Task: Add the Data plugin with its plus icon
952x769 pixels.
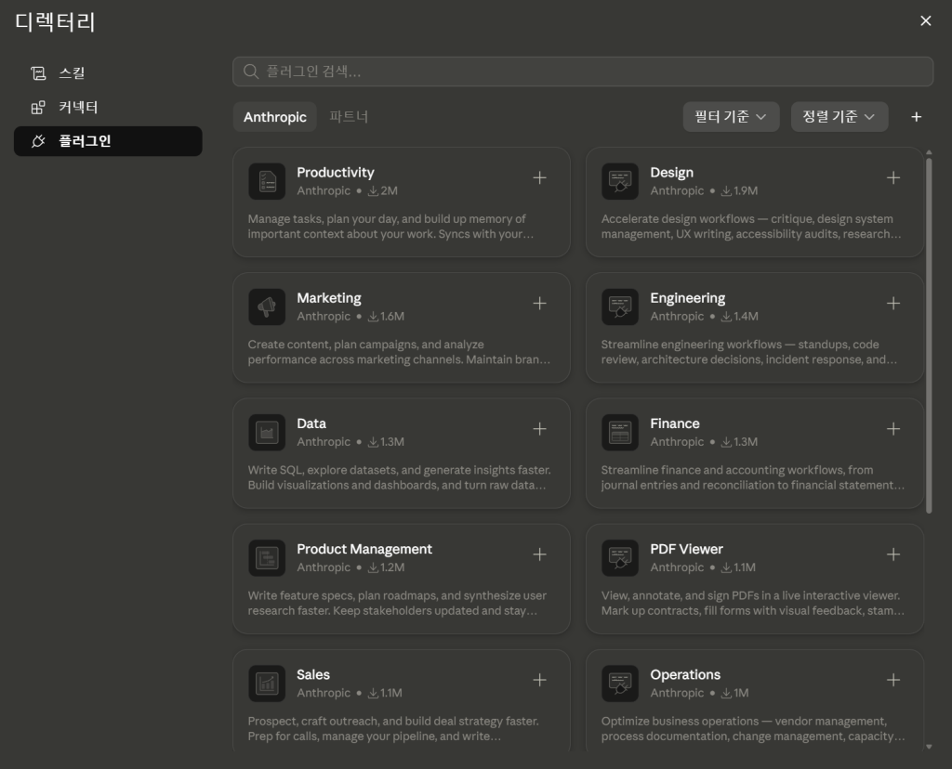Action: [539, 429]
